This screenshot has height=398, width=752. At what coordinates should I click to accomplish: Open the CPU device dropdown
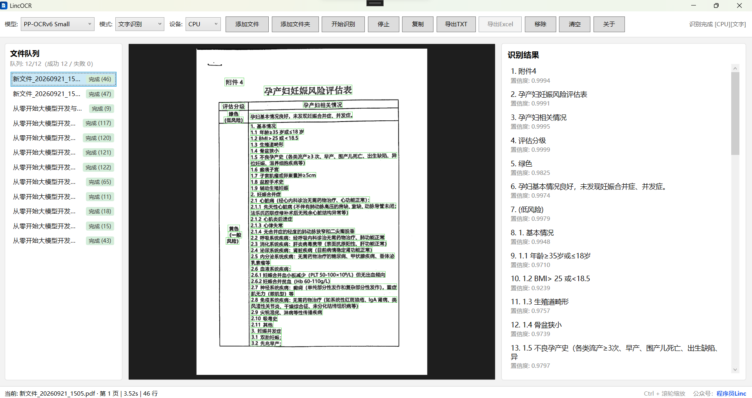pos(203,24)
